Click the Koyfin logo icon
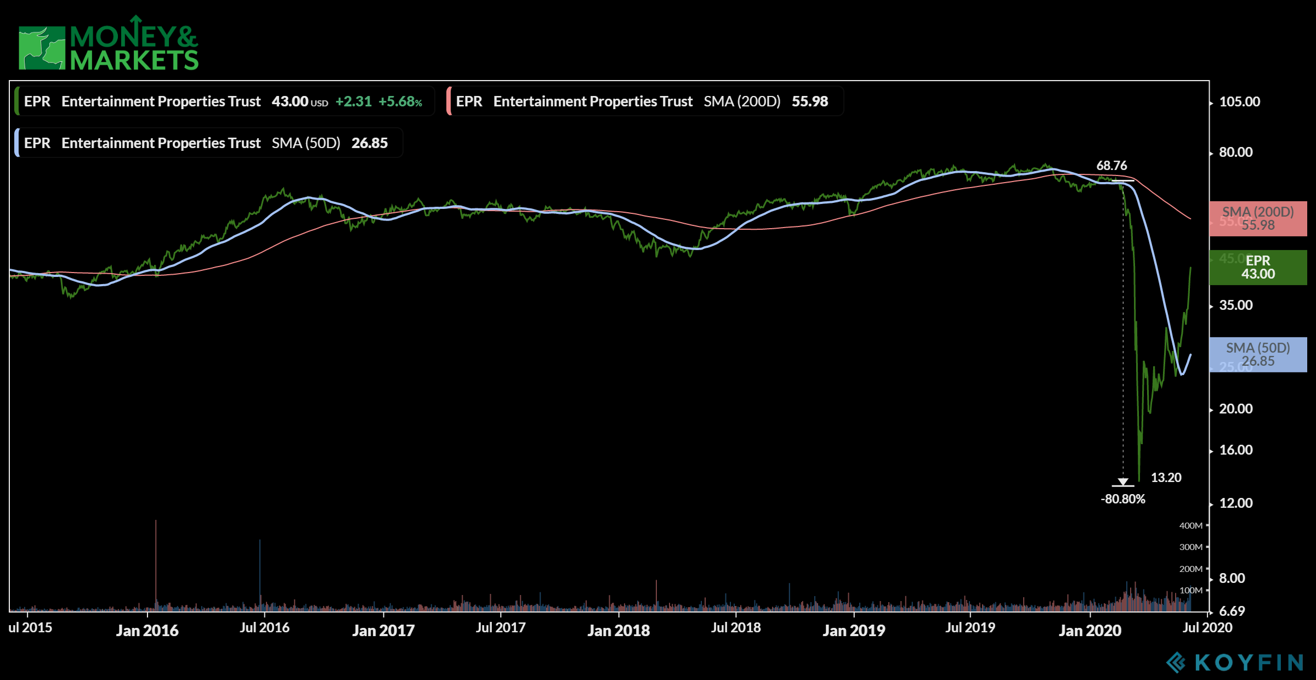The height and width of the screenshot is (680, 1316). [1176, 662]
